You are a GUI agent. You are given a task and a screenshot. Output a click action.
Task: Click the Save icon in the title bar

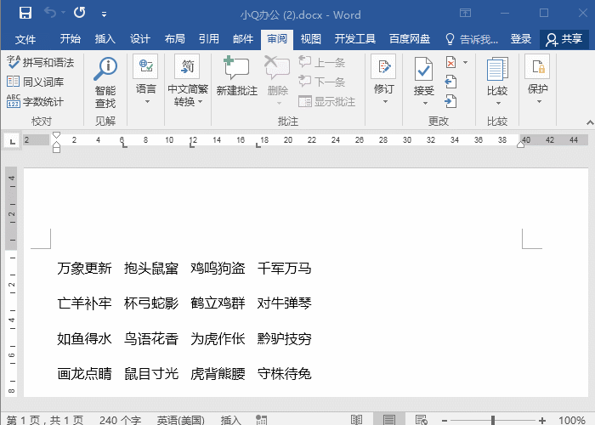(25, 14)
